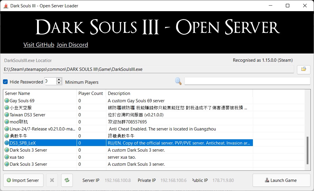The width and height of the screenshot is (314, 191).
Task: Select the DS3_SPB_LeX server name
Action: tap(23, 143)
